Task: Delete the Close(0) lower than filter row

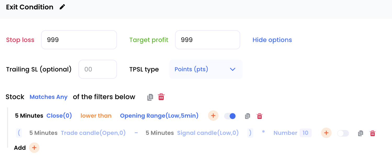Action: pos(260,116)
